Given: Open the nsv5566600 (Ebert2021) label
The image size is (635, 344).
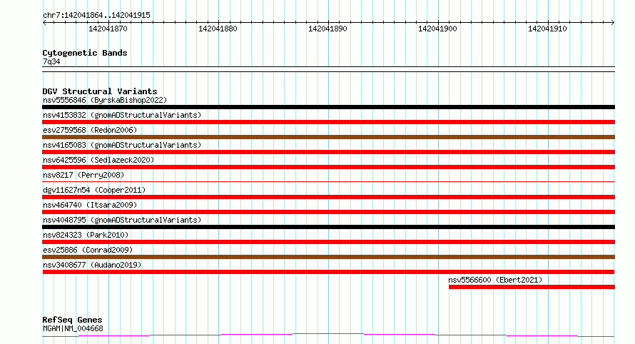Looking at the screenshot, I should coord(495,280).
